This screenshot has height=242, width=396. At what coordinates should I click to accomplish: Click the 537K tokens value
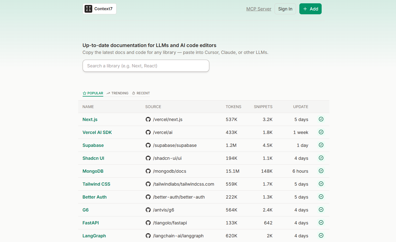(232, 119)
